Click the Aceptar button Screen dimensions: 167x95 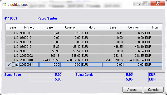132,90
